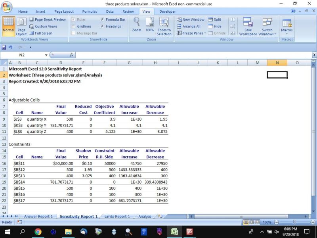This screenshot has height=238, width=317.
Task: Open the Windows notification center
Action: pos(307,232)
